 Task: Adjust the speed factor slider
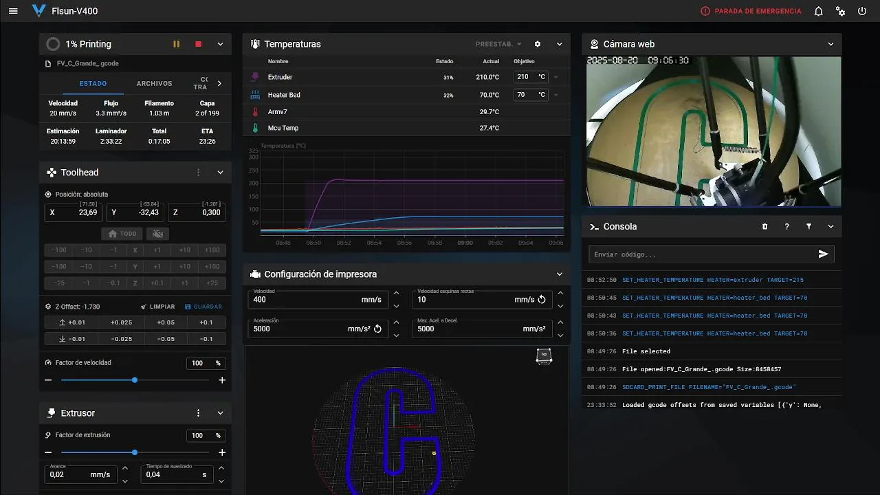click(135, 380)
